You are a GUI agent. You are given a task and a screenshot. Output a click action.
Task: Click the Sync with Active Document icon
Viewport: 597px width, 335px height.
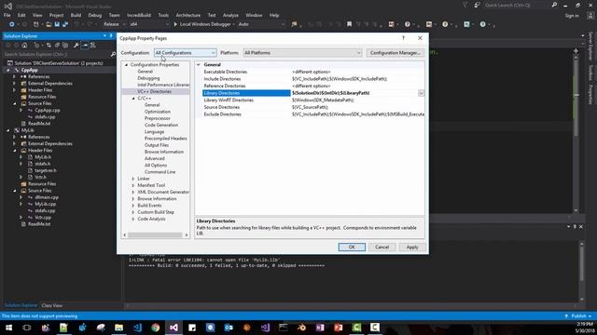tap(49, 46)
